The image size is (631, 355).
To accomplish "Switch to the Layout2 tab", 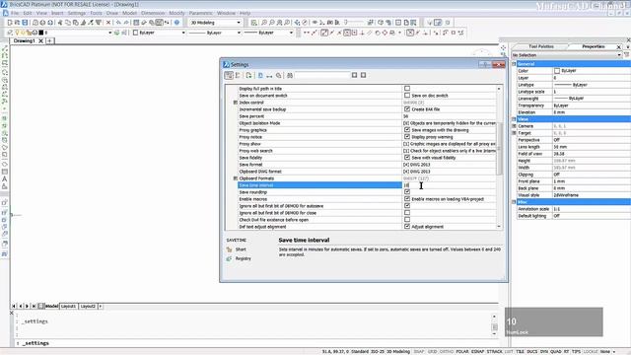I will coord(88,307).
